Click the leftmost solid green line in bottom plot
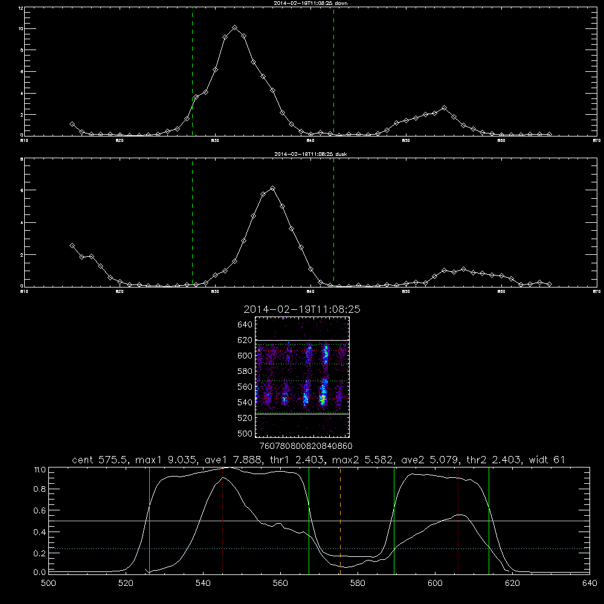Viewport: 604px width, 604px height. pyautogui.click(x=149, y=521)
